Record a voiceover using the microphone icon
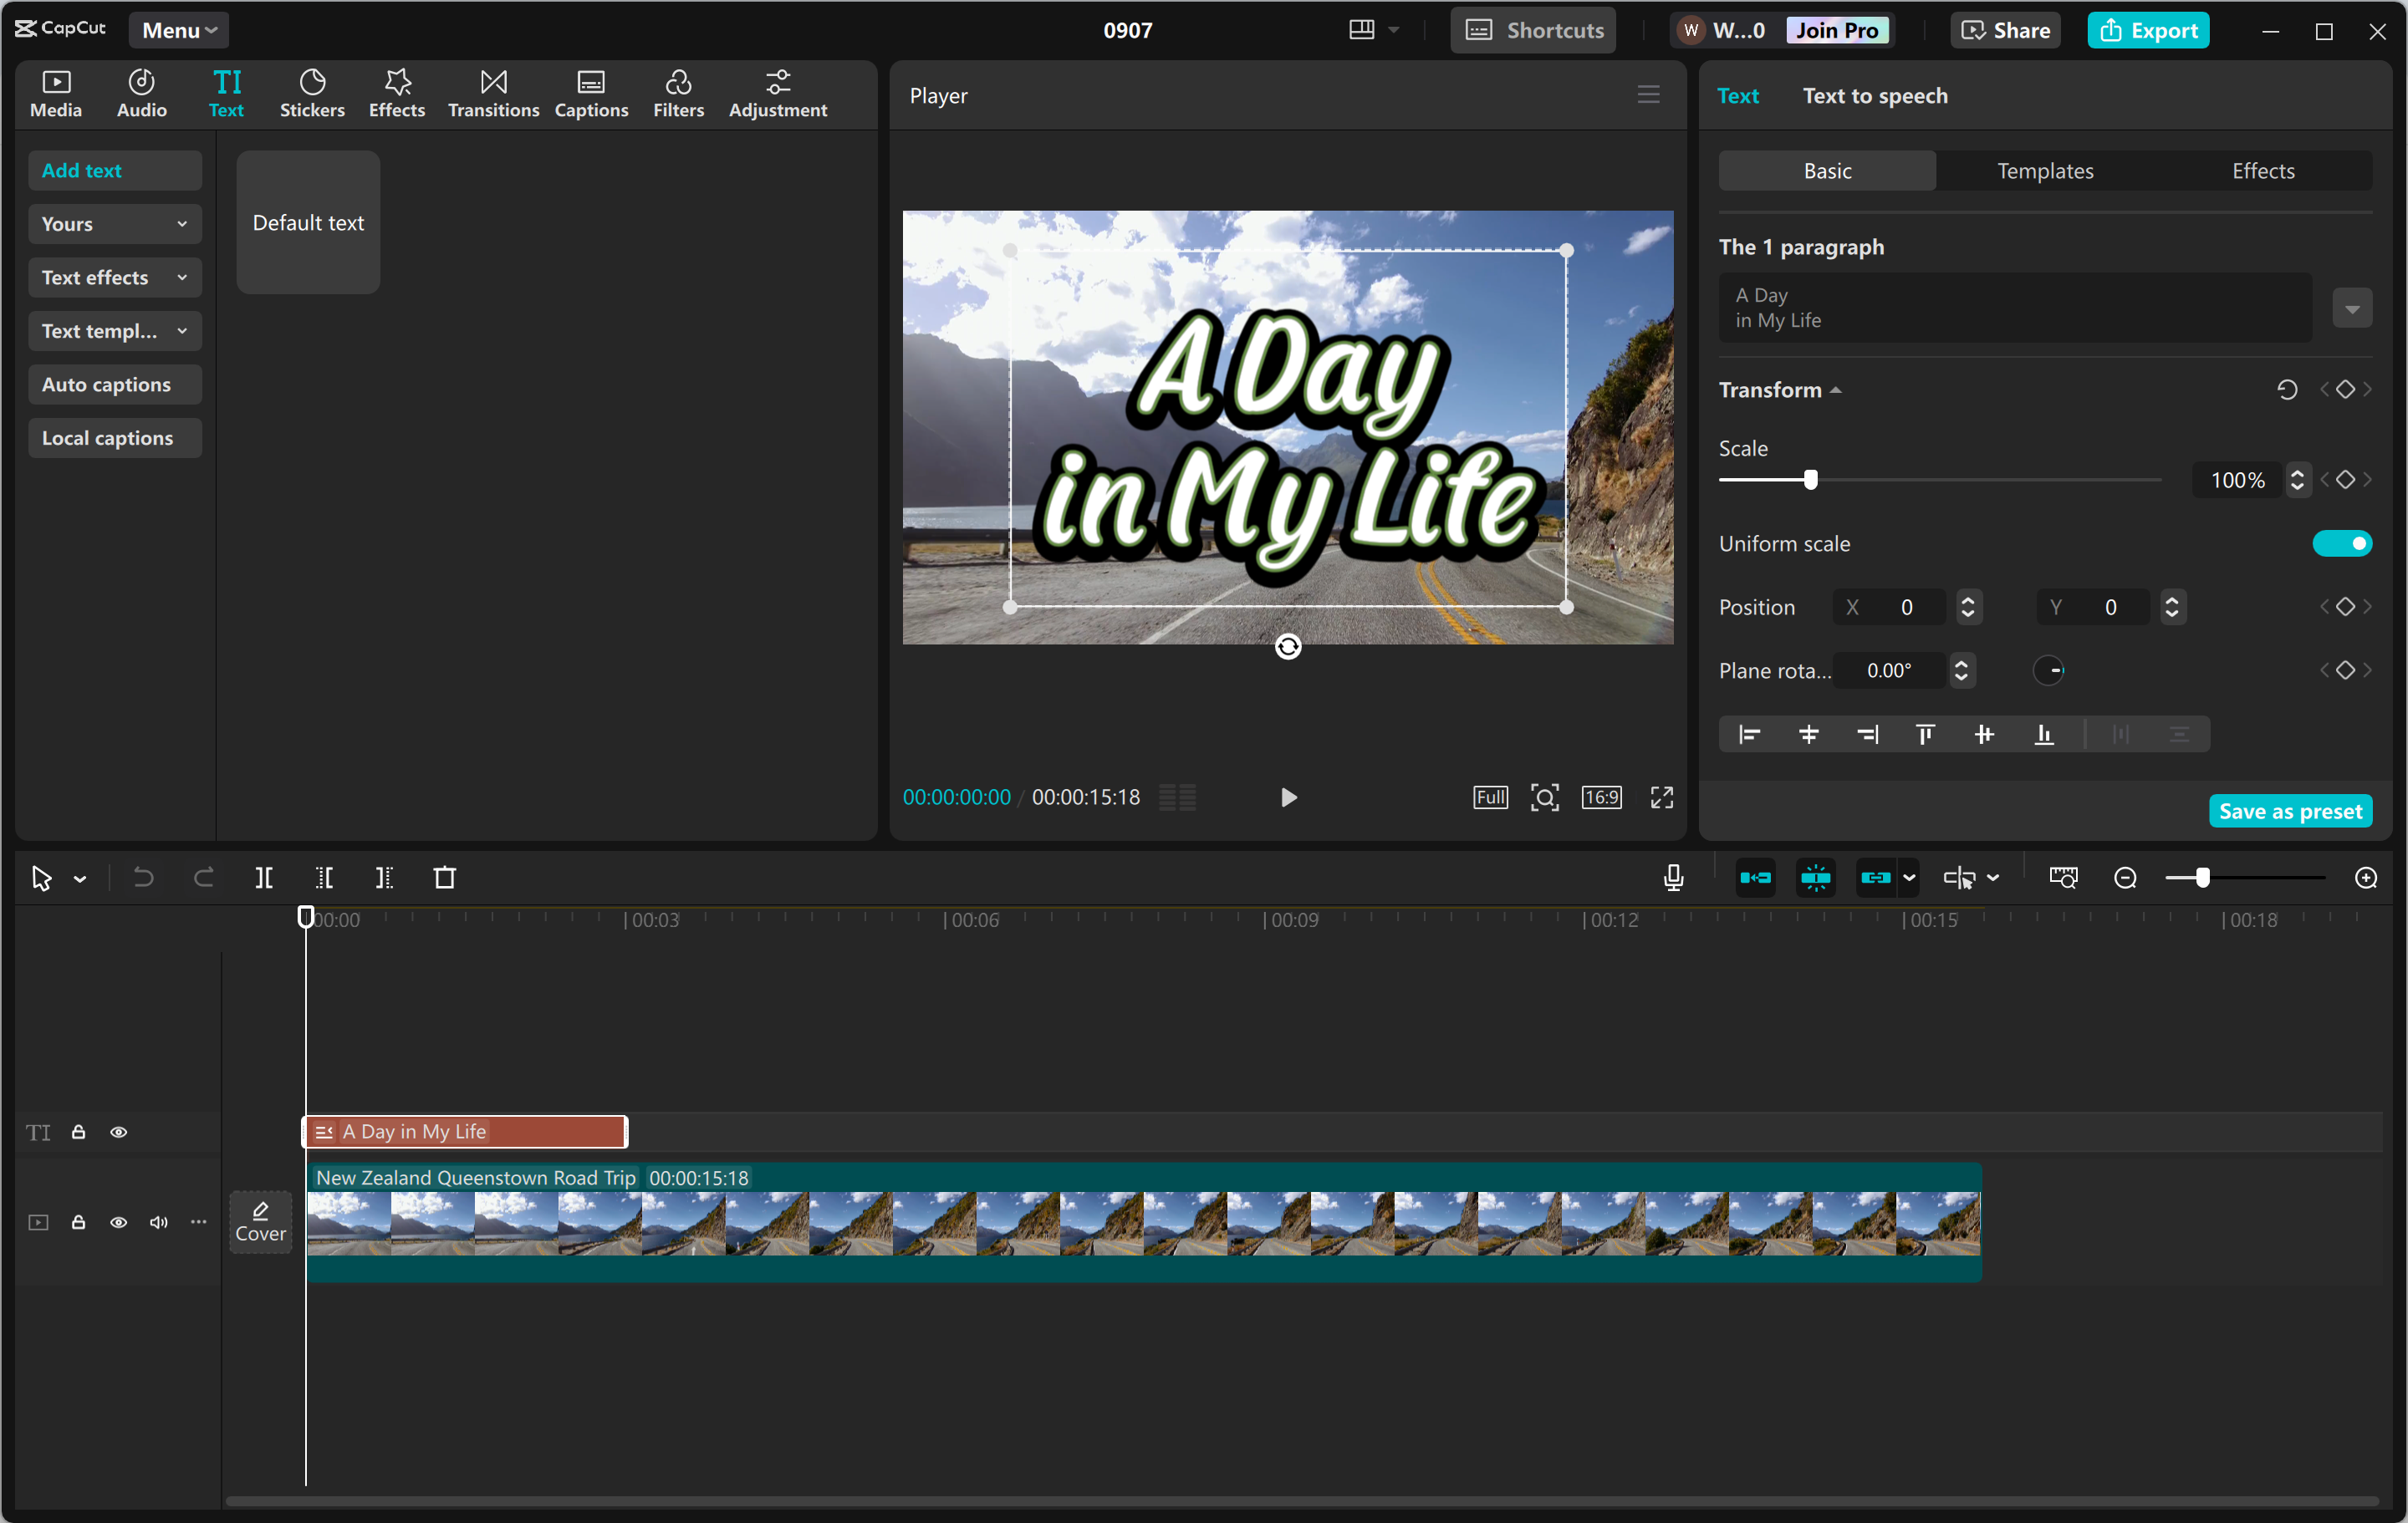This screenshot has width=2408, height=1523. click(1672, 877)
